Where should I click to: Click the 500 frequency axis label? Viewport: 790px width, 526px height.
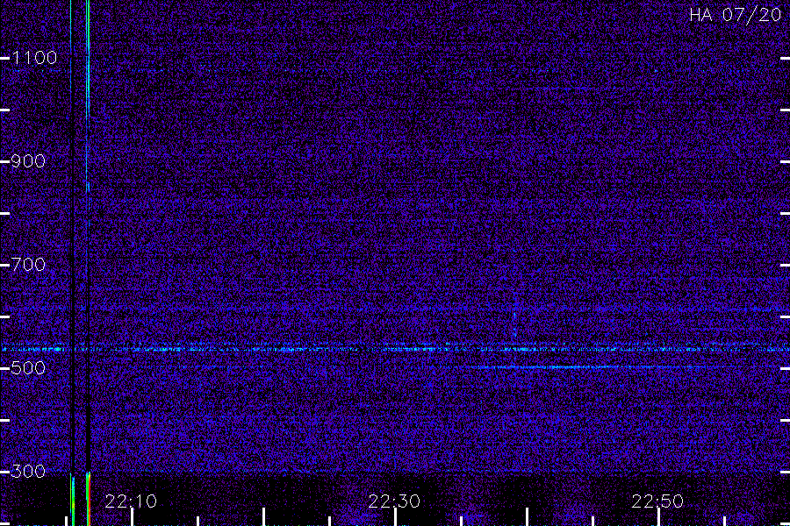coord(28,368)
